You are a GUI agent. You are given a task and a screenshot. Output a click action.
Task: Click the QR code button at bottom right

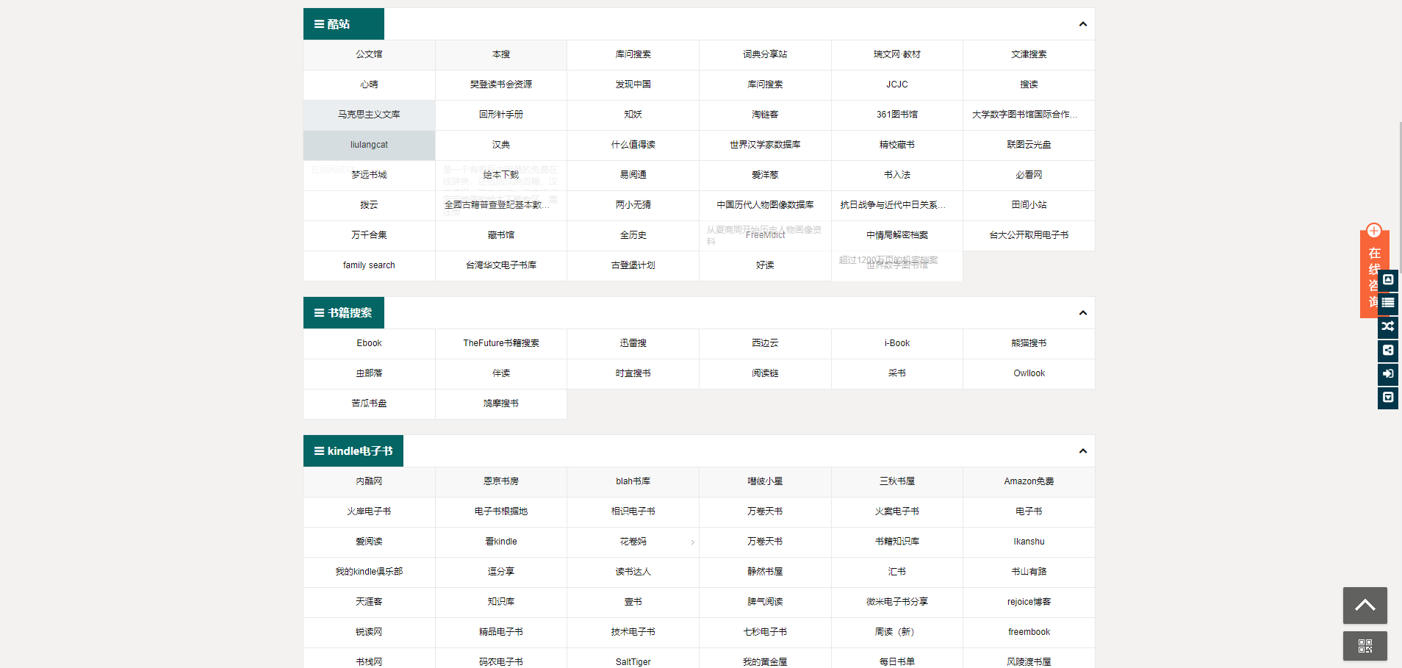coord(1365,646)
